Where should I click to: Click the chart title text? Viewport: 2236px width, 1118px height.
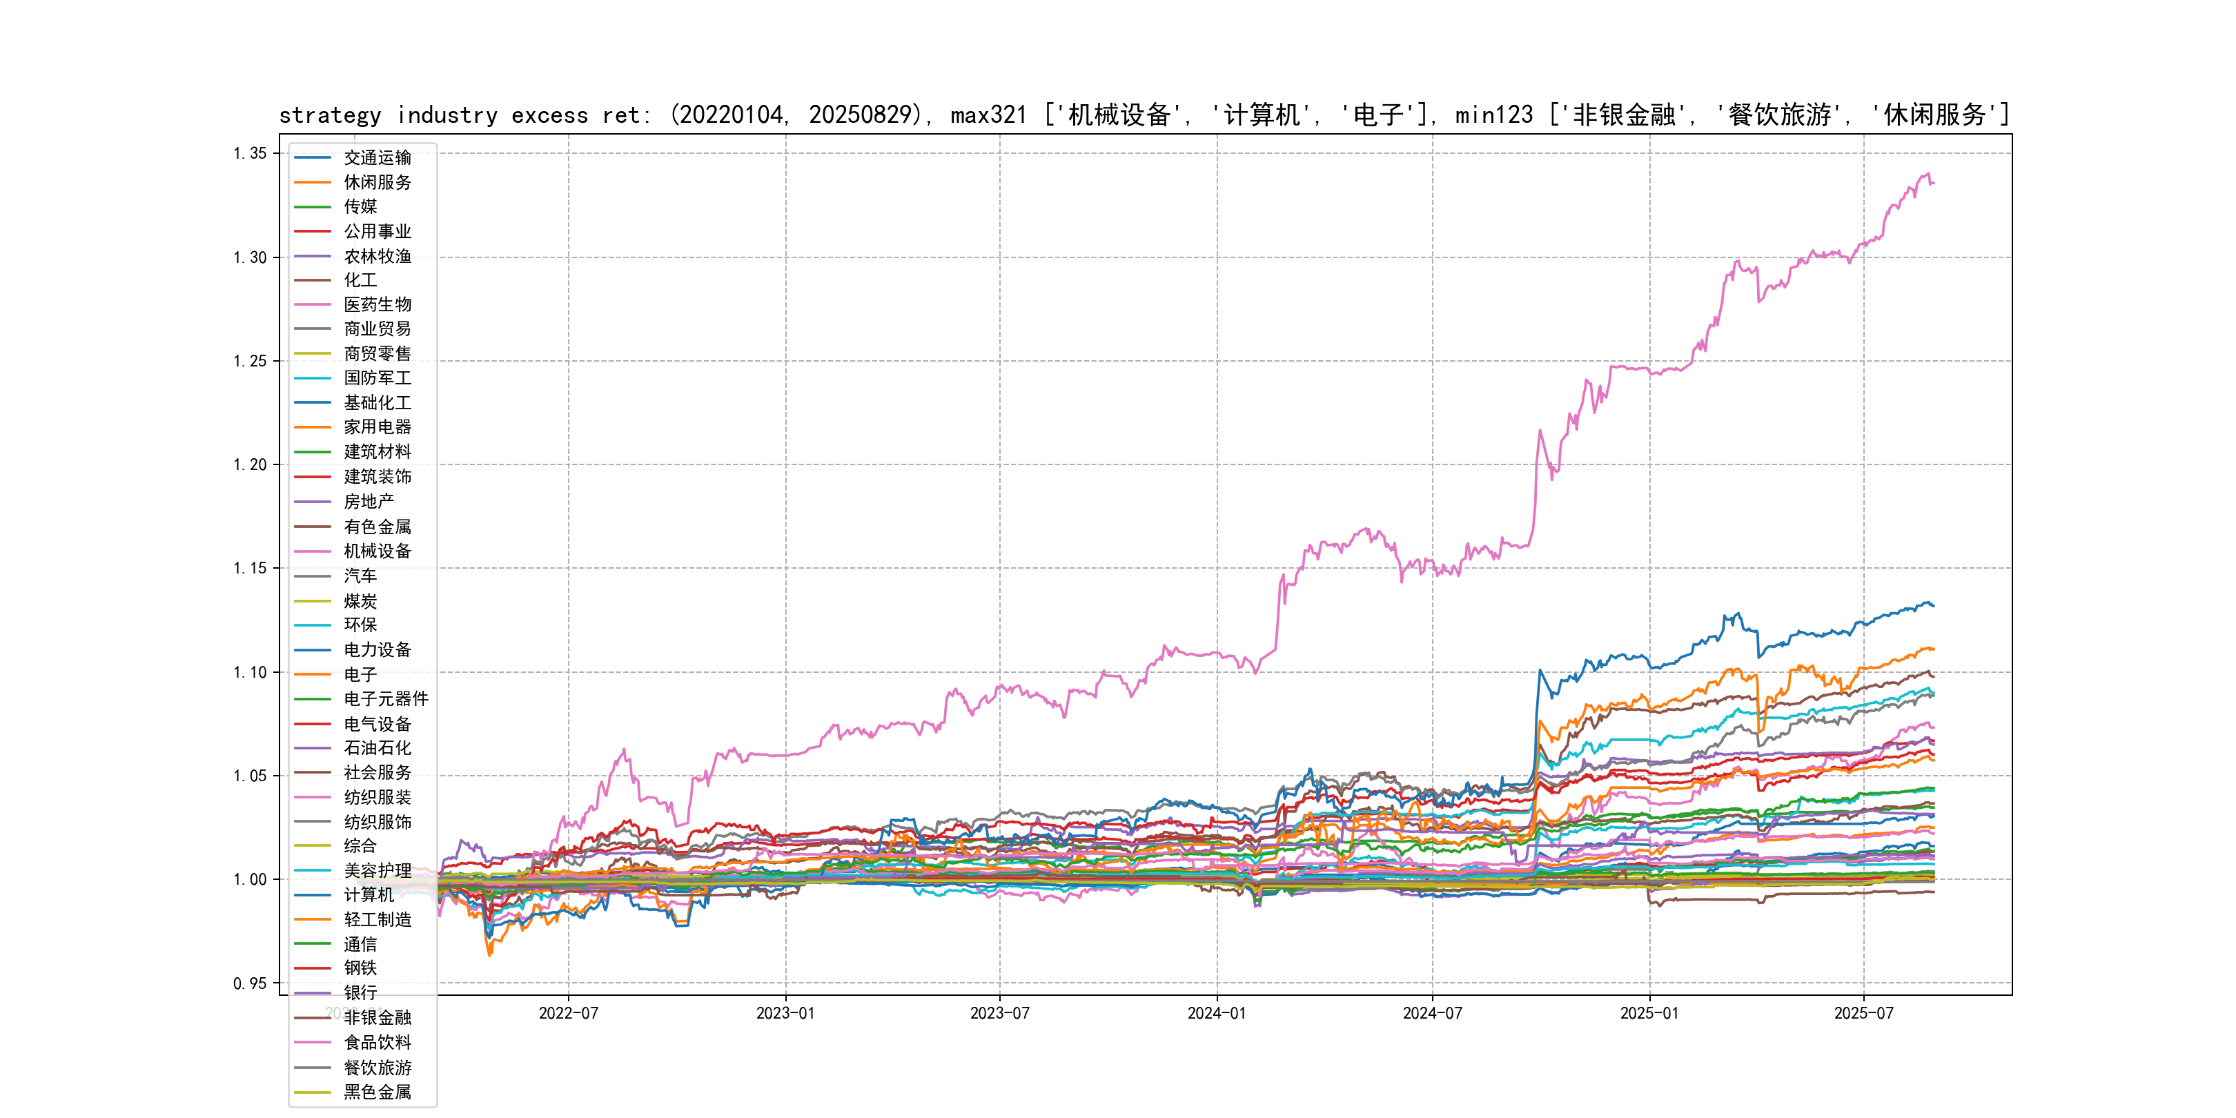pyautogui.click(x=1144, y=115)
